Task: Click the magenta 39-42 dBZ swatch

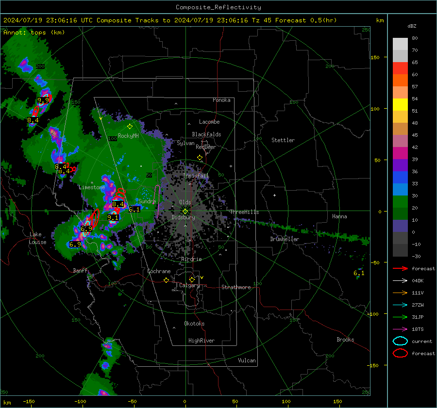Action: (400, 153)
